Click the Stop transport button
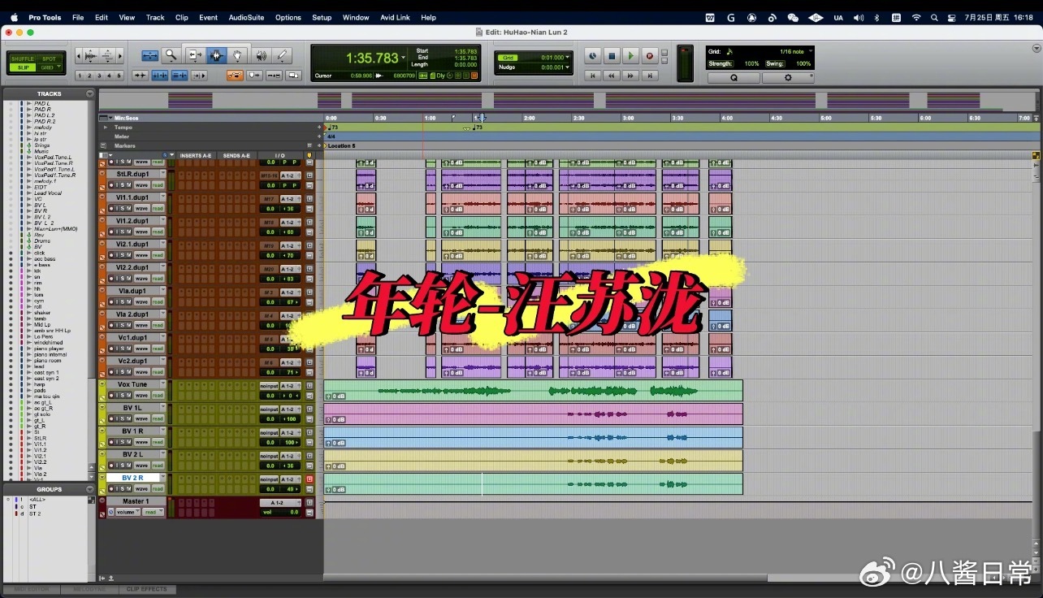 [x=612, y=55]
